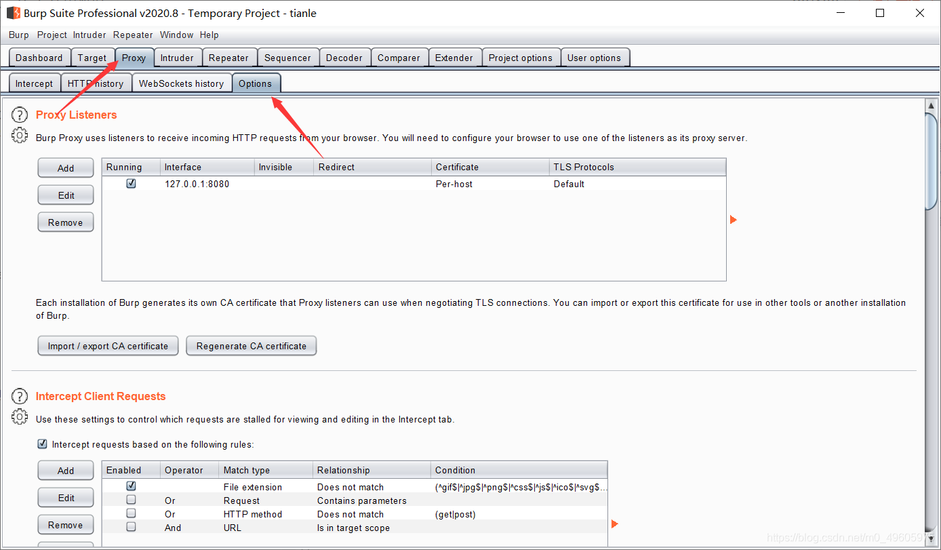This screenshot has height=550, width=941.
Task: Open the Window menu
Action: [177, 35]
